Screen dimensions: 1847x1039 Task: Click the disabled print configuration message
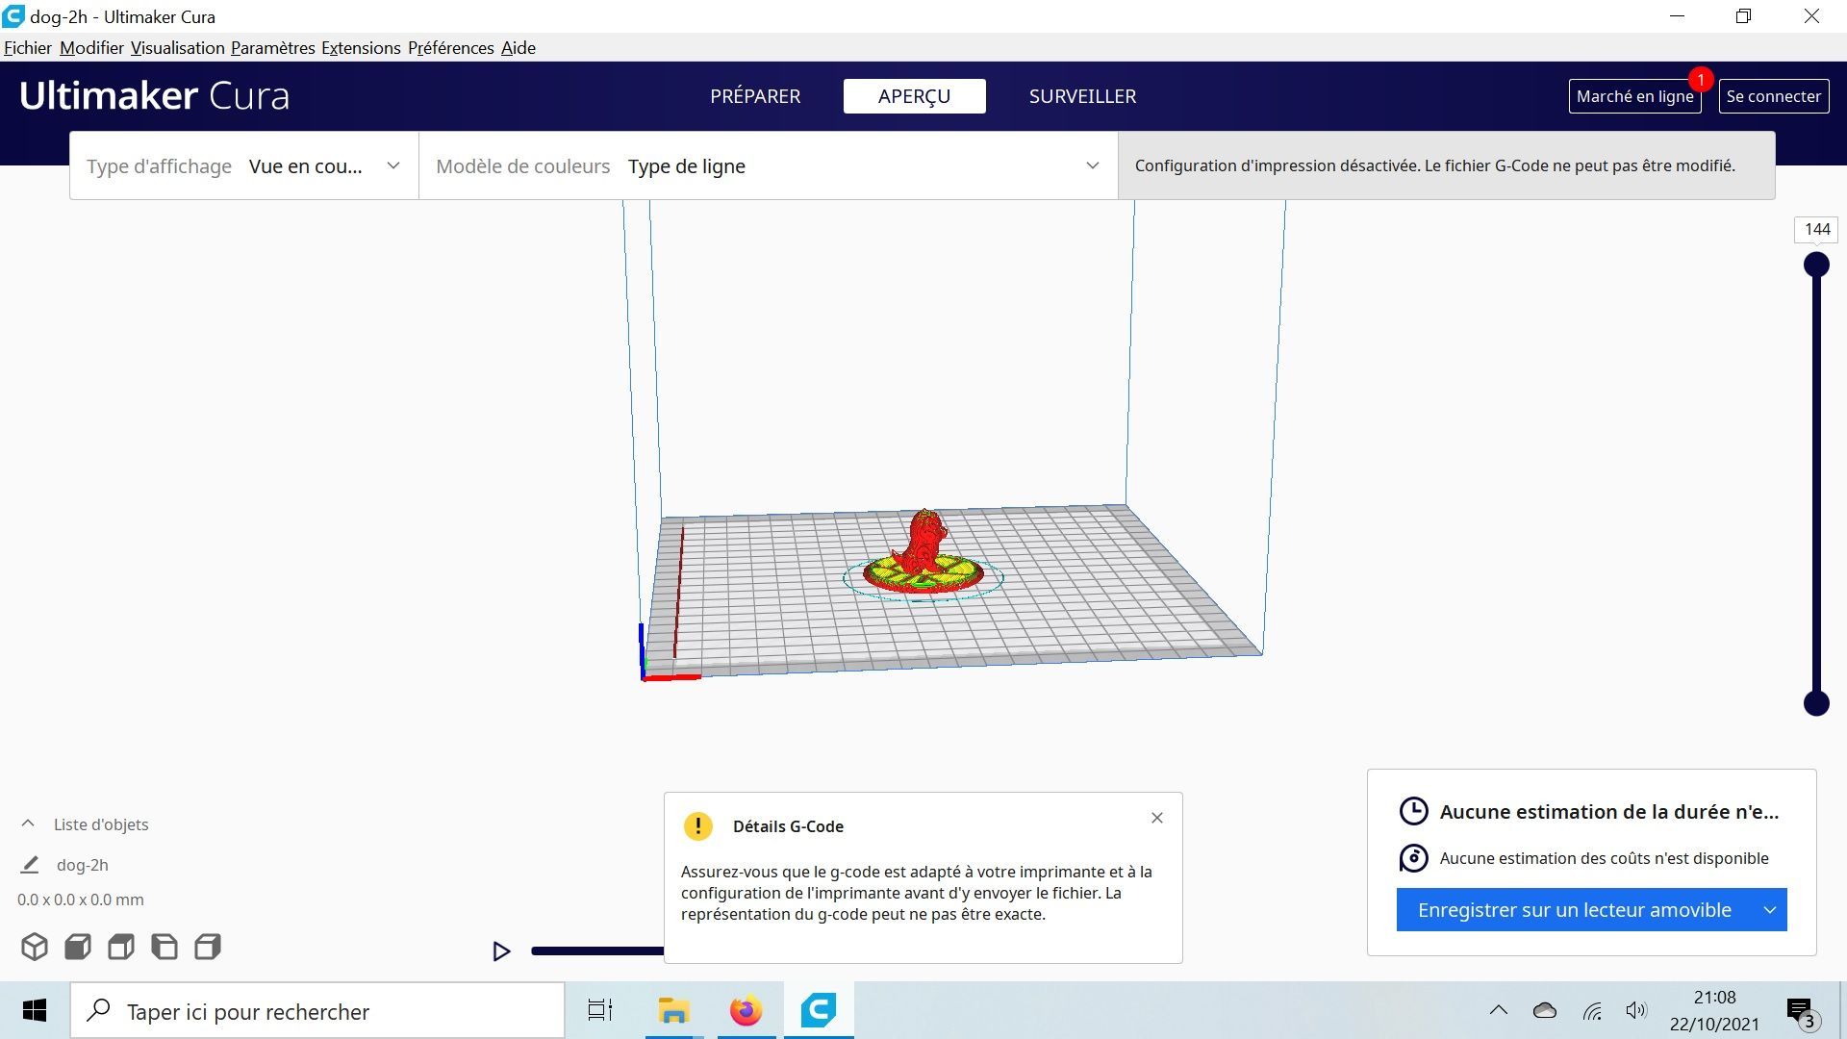(1435, 165)
